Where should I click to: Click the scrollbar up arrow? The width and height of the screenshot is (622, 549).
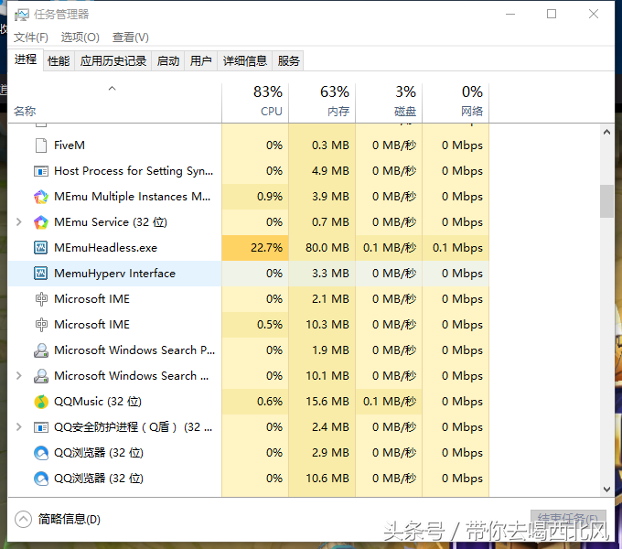click(606, 132)
